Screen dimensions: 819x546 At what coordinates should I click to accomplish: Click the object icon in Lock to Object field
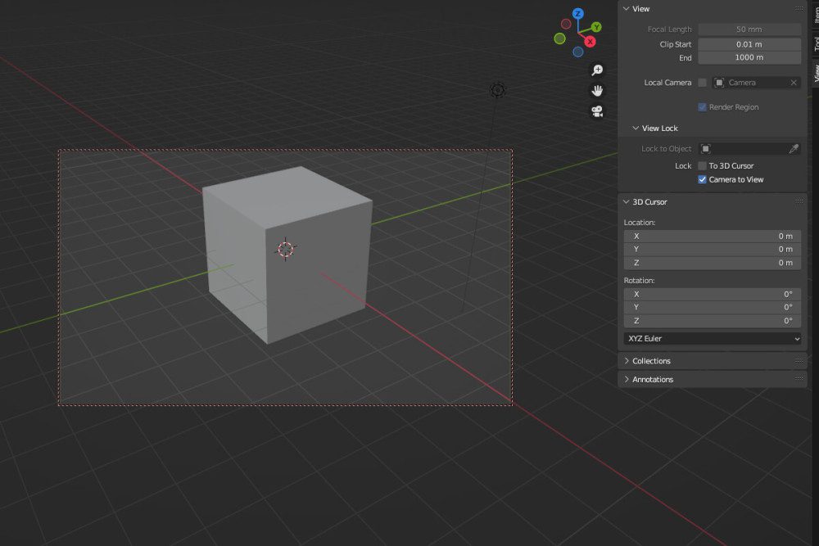tap(706, 149)
